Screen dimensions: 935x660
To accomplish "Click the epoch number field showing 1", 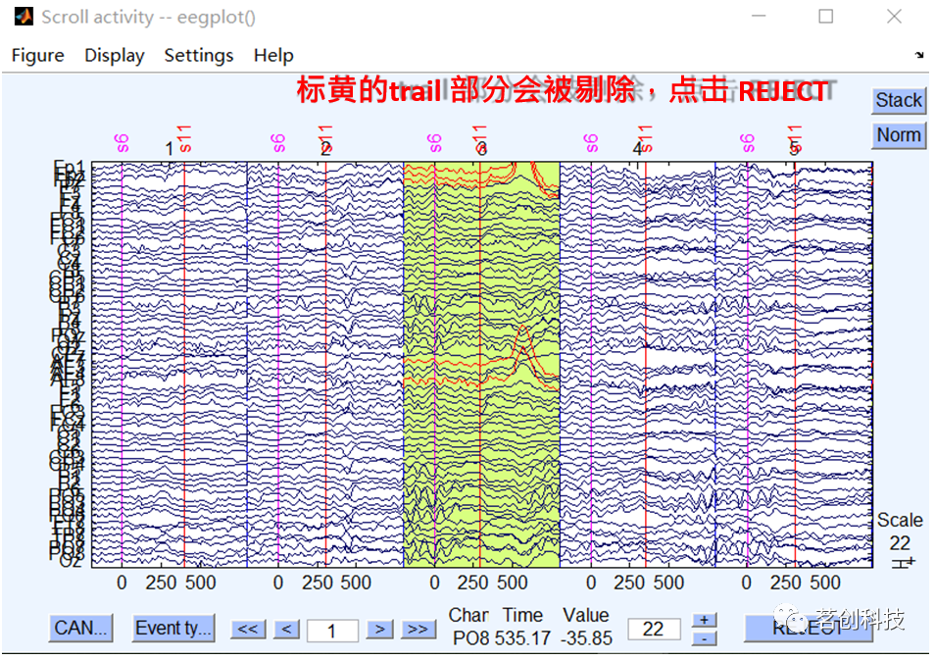I will click(333, 631).
